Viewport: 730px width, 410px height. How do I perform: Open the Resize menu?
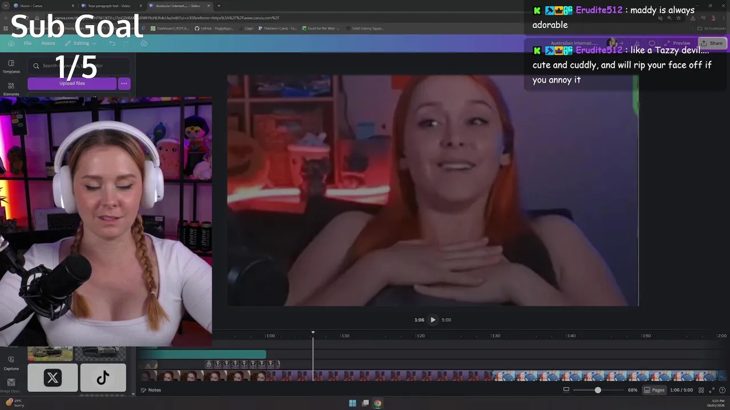[48, 43]
